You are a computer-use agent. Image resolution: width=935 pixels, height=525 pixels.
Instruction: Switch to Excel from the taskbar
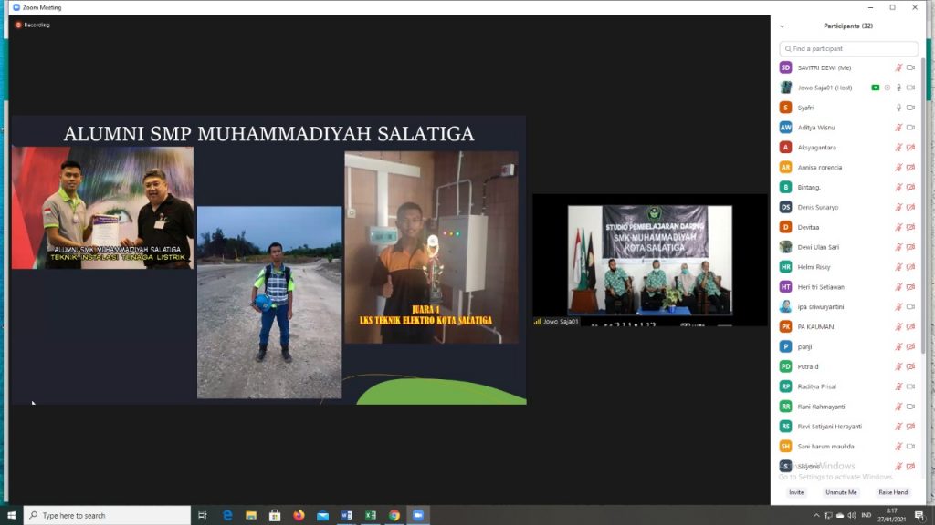pyautogui.click(x=371, y=516)
